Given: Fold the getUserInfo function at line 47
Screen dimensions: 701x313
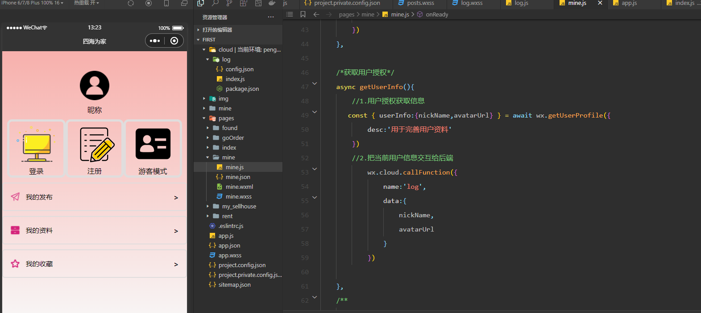Looking at the screenshot, I should tap(315, 84).
